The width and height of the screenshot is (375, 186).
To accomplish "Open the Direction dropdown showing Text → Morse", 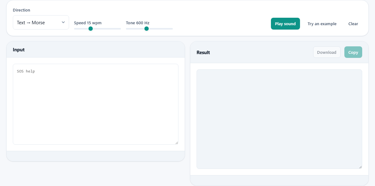I will 41,22.
